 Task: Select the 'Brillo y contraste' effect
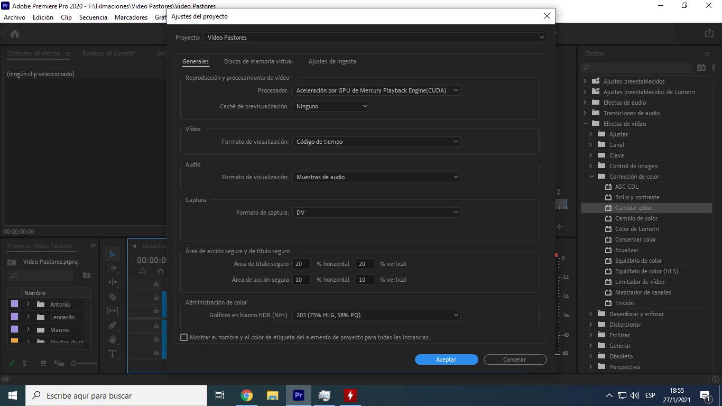pos(637,197)
